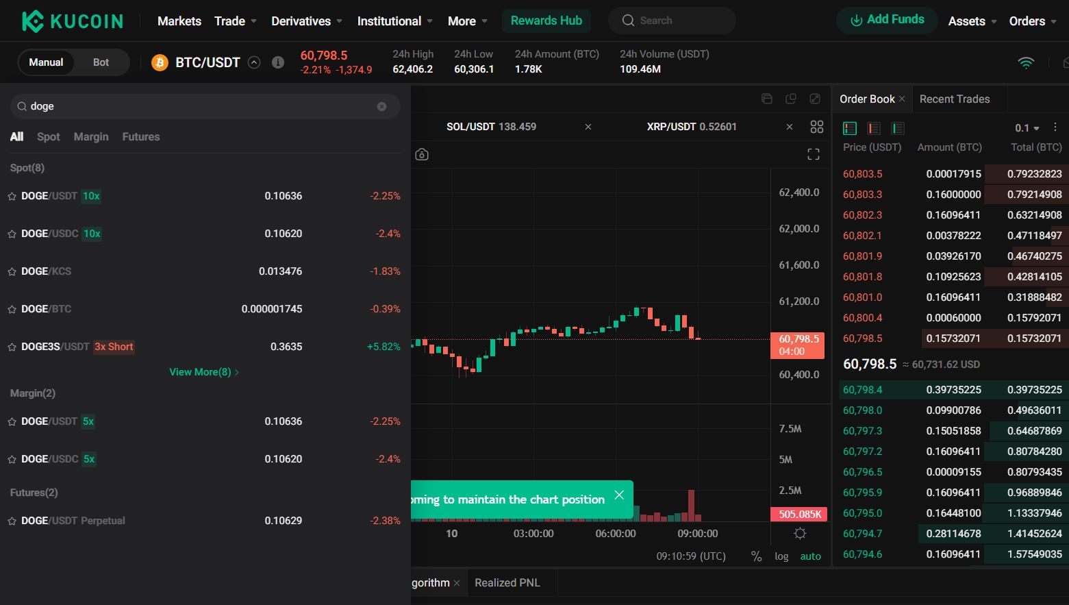Dismiss the green chart position notification
This screenshot has width=1069, height=605.
[x=619, y=495]
